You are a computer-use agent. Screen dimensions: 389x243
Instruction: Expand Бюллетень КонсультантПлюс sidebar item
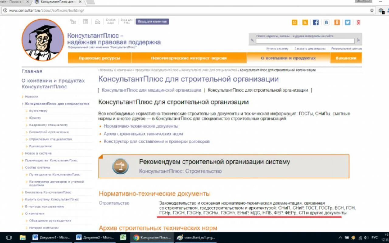pos(22,192)
